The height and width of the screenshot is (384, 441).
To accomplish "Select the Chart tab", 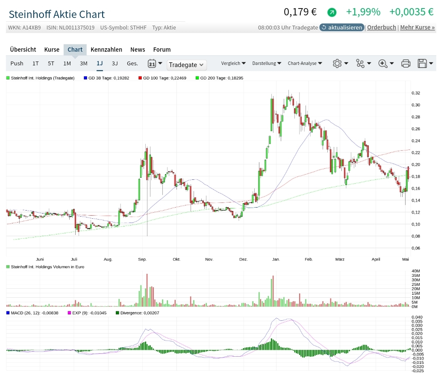I will (75, 50).
